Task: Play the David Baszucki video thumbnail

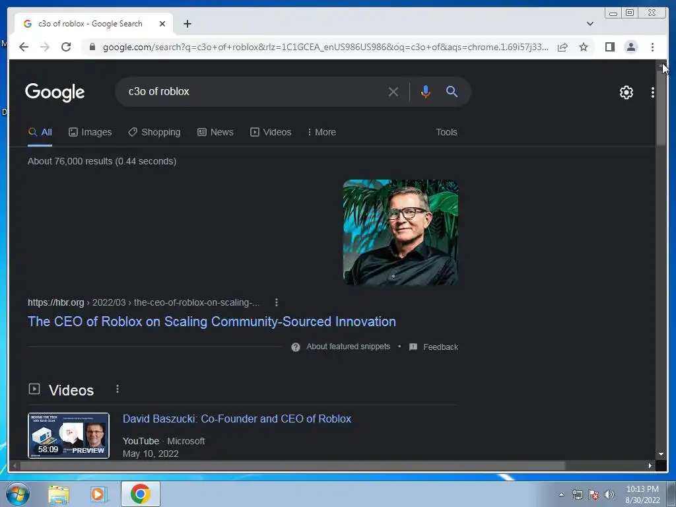Action: pyautogui.click(x=69, y=436)
